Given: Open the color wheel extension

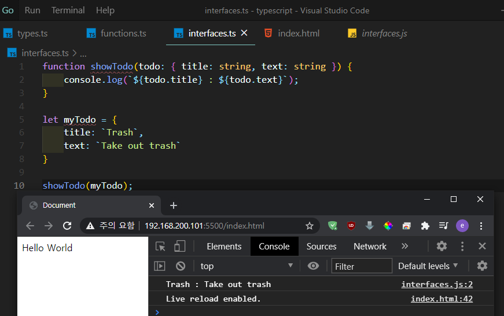Looking at the screenshot, I should tap(388, 226).
